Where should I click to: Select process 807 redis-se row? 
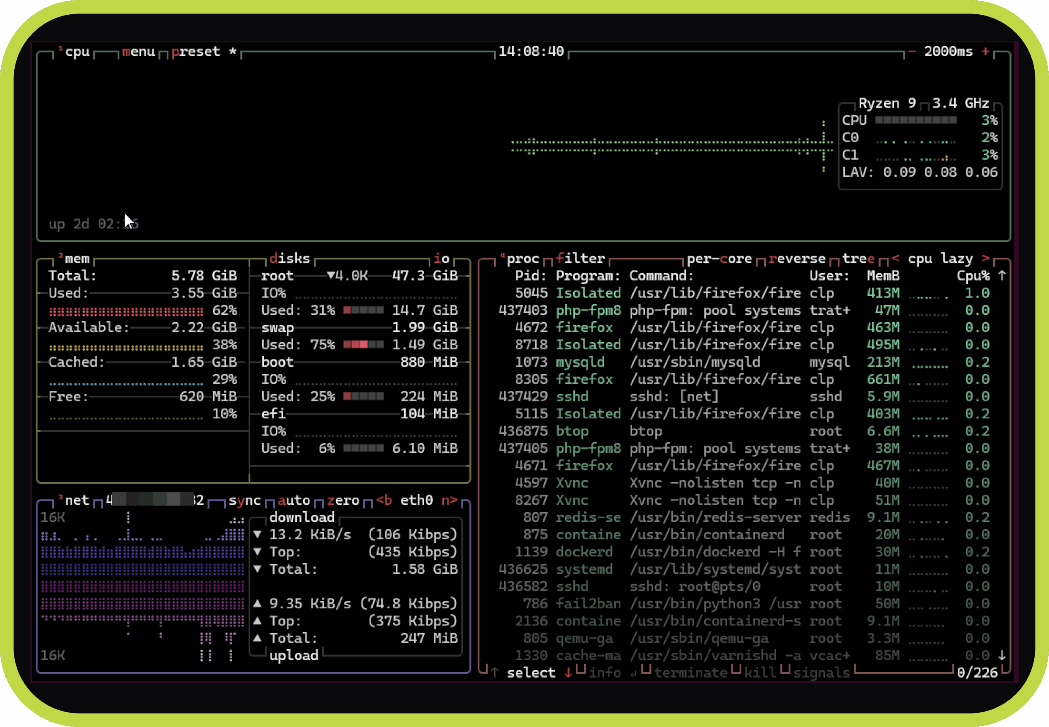[744, 517]
